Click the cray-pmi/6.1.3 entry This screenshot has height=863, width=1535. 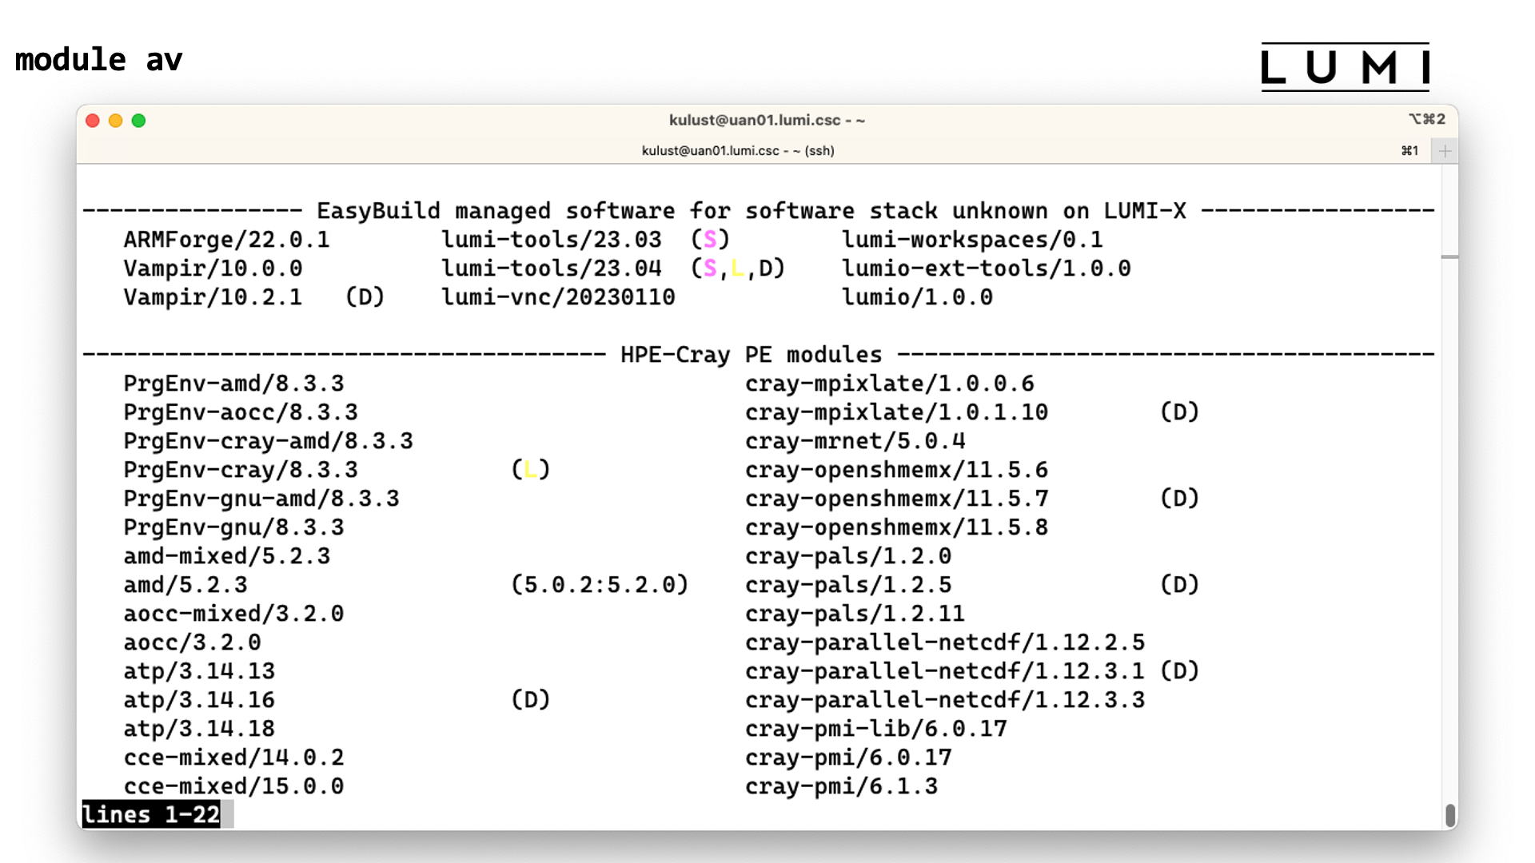[x=842, y=786]
